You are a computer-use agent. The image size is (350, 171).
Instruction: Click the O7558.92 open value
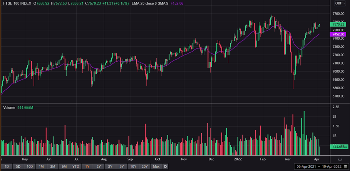[x=41, y=4]
